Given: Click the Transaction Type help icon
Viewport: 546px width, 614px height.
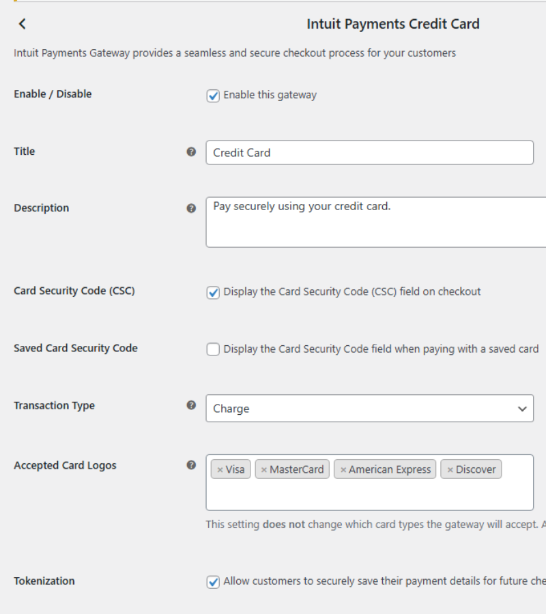Looking at the screenshot, I should click(191, 405).
